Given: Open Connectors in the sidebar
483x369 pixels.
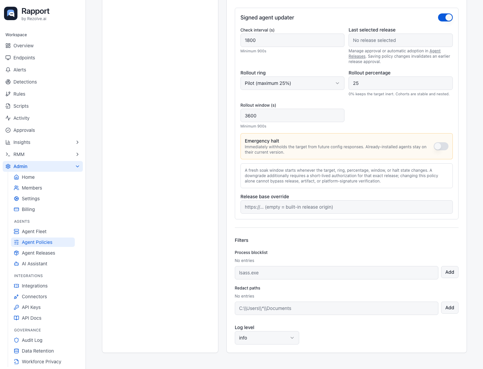Looking at the screenshot, I should (x=43, y=297).
